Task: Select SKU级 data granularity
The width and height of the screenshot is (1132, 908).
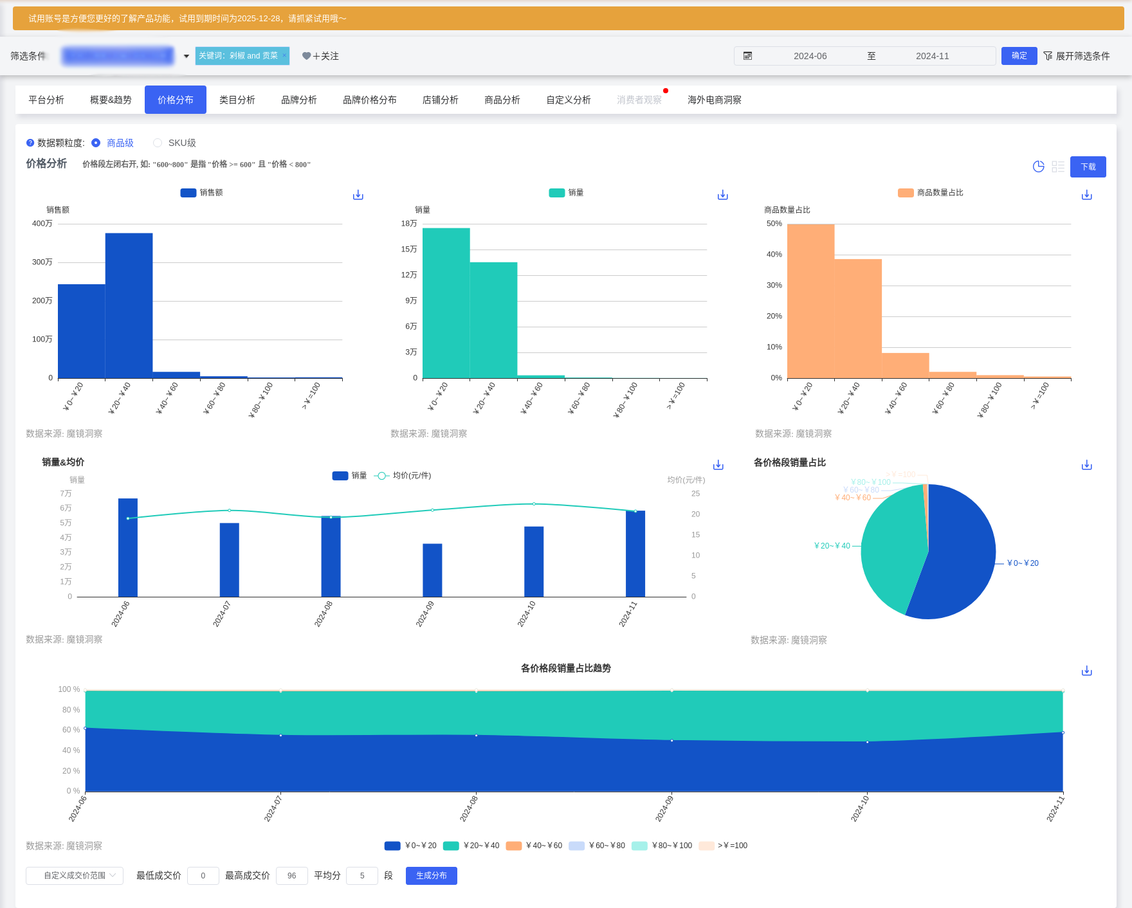Action: tap(174, 143)
